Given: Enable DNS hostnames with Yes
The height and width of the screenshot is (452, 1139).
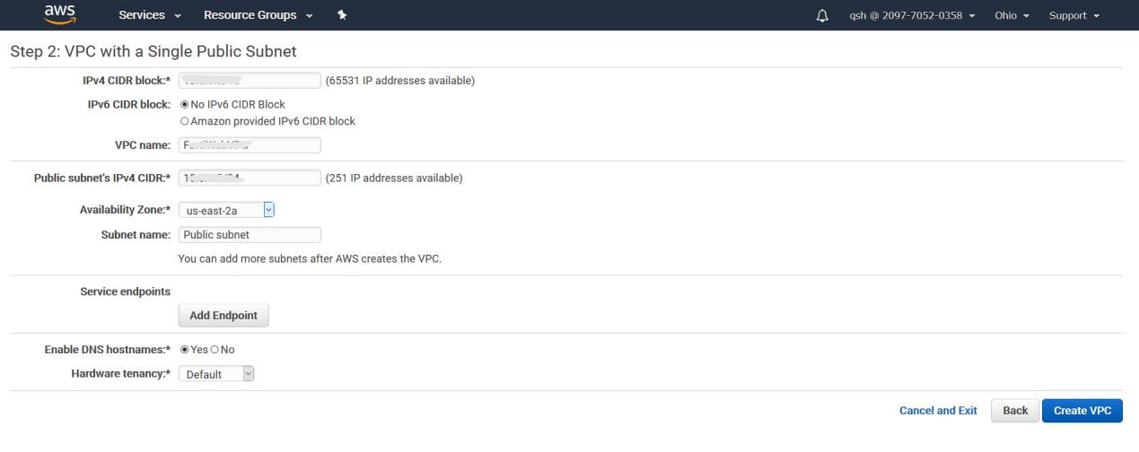Looking at the screenshot, I should tap(185, 350).
